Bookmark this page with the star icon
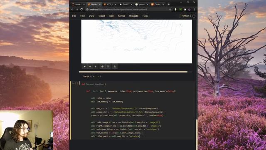Viewport: 266px width, 150px height. click(170, 10)
